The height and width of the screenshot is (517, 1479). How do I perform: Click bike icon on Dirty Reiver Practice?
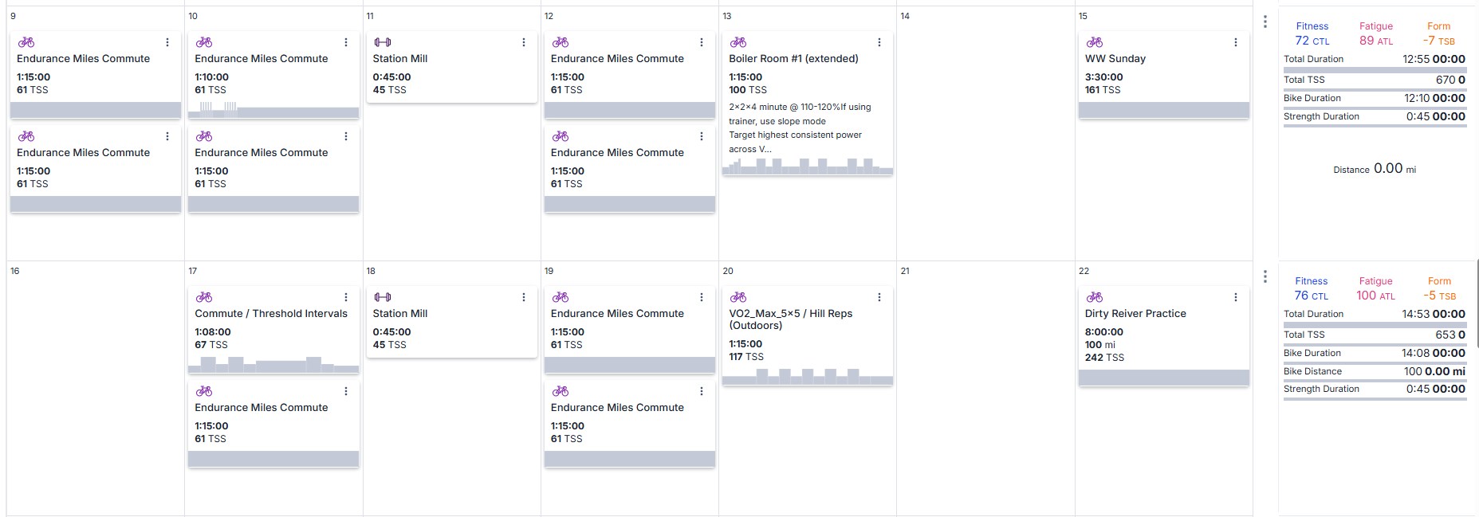[x=1095, y=297]
